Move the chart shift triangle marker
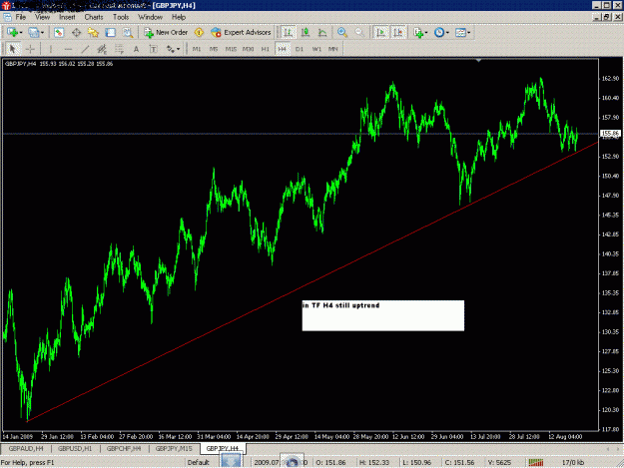 [x=479, y=61]
